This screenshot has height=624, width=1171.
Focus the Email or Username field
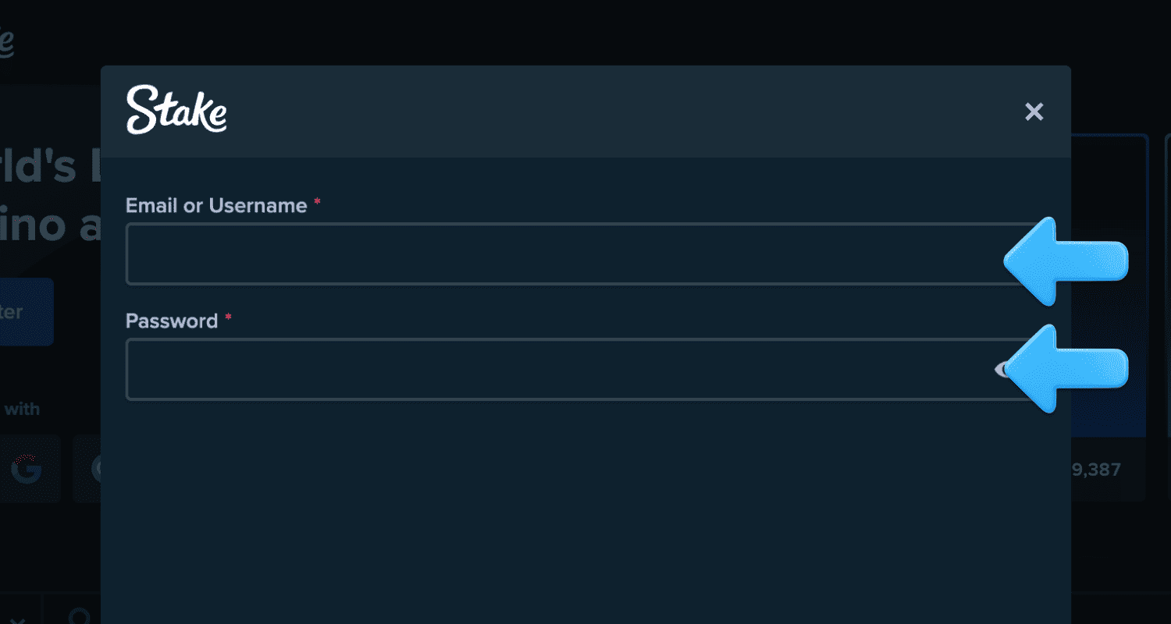[x=562, y=254]
